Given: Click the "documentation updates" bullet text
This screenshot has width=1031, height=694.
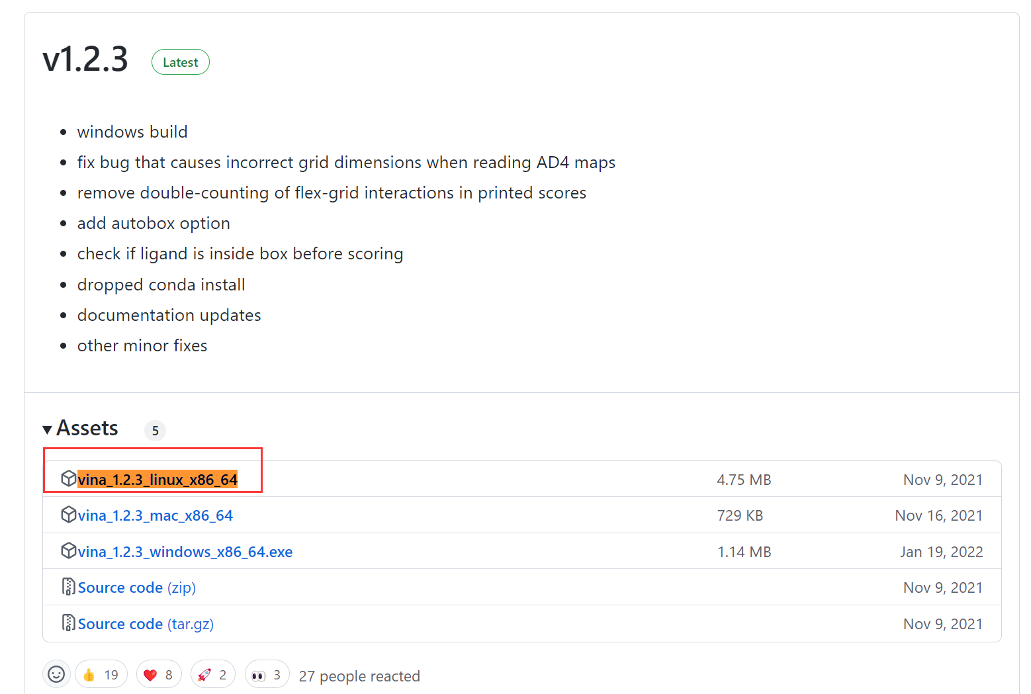Looking at the screenshot, I should (169, 315).
